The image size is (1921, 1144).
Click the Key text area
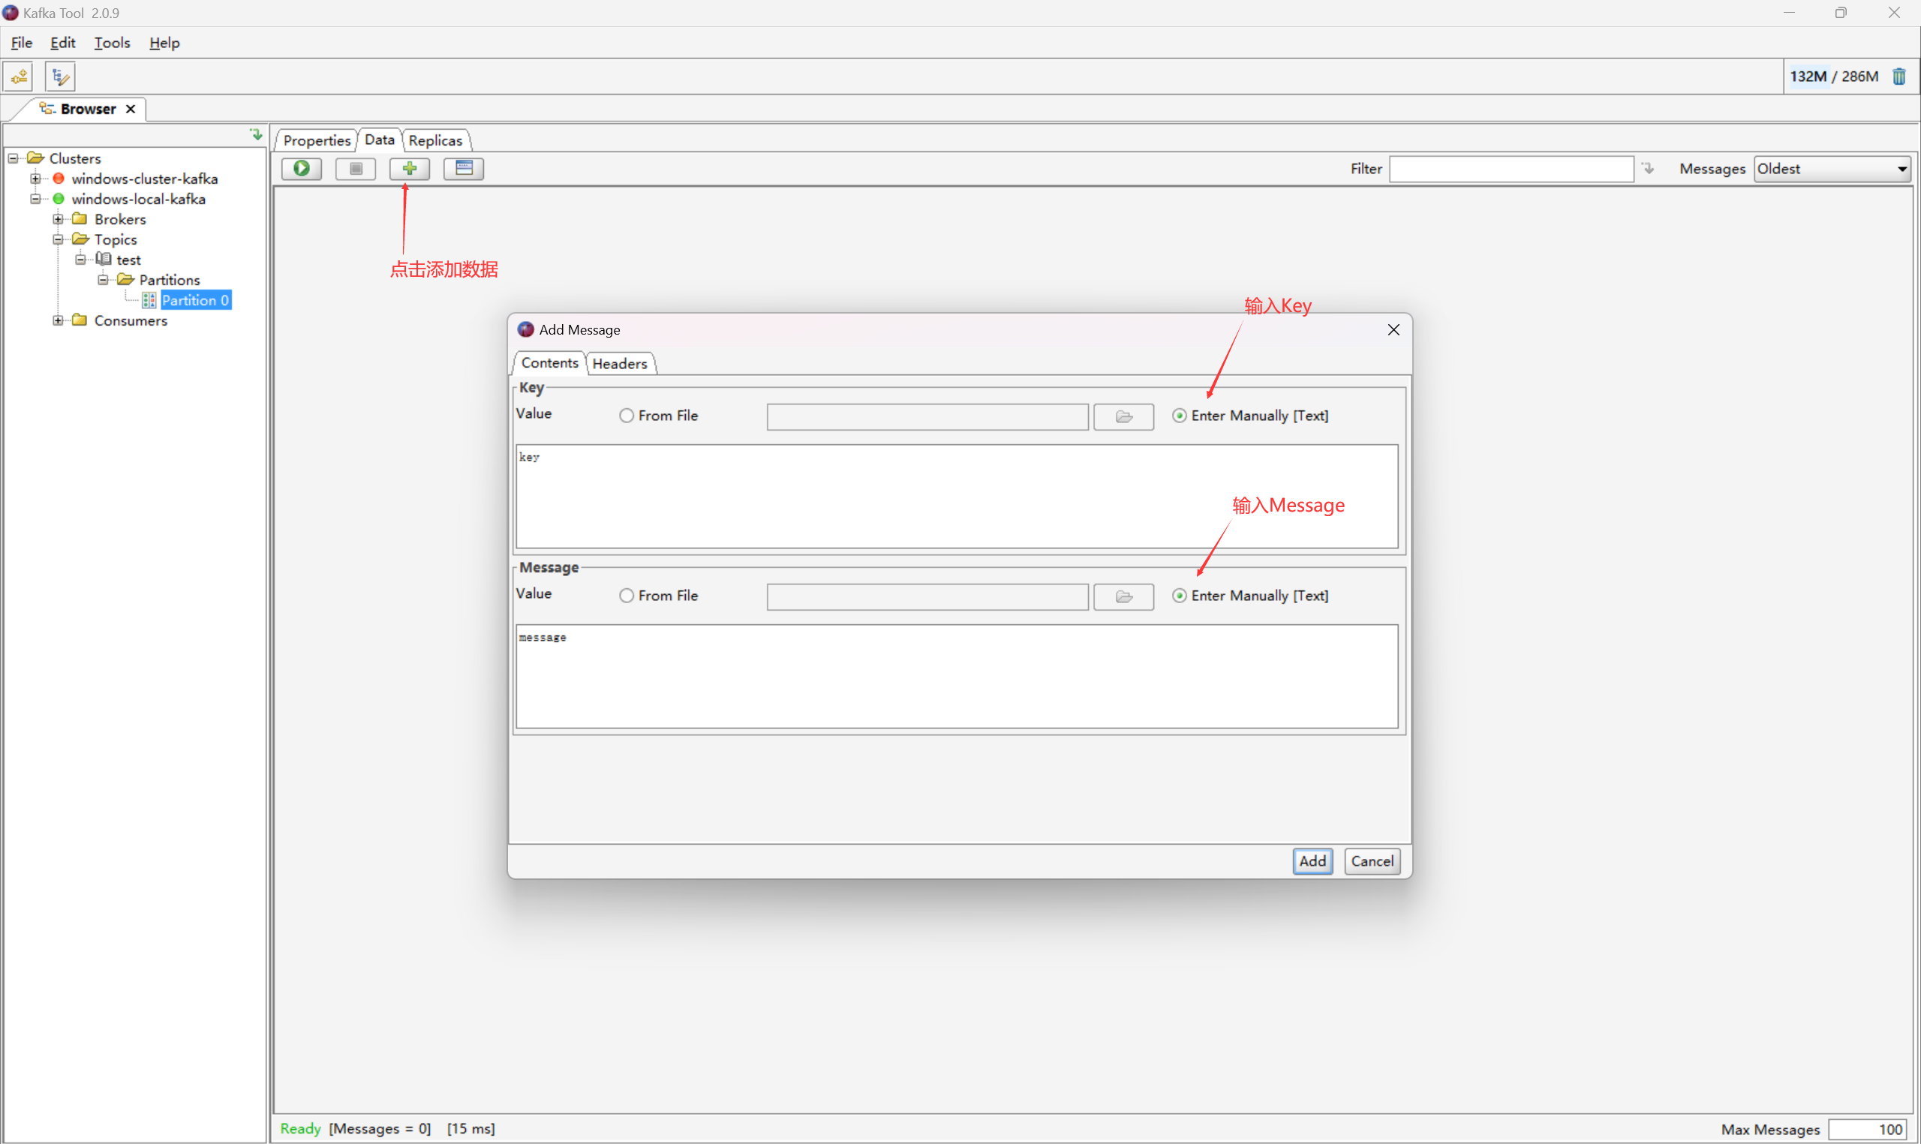957,497
